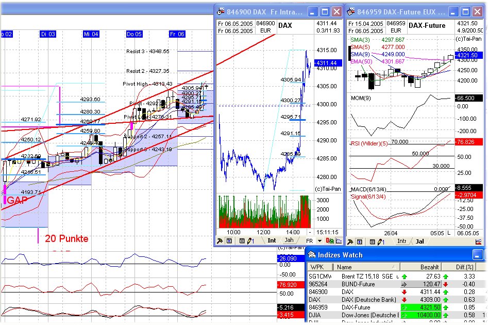Click the Resist 3 - 4348.55 label
Screen dimensions: 488x325
148,52
